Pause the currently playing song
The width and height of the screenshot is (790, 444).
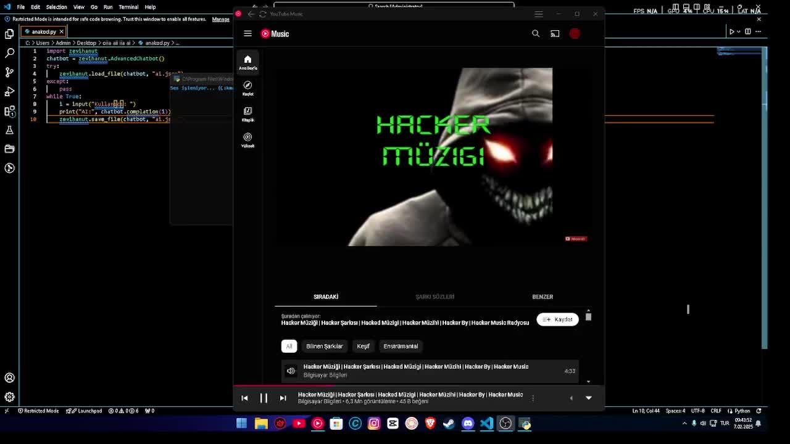pyautogui.click(x=264, y=398)
